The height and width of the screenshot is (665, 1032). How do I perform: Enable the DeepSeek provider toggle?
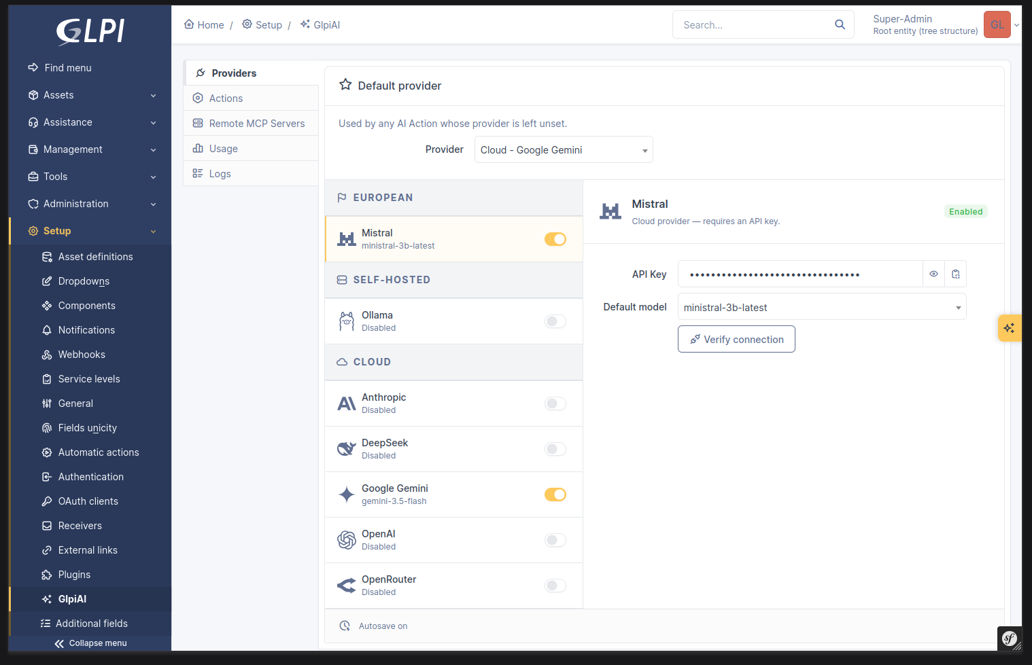[555, 449]
